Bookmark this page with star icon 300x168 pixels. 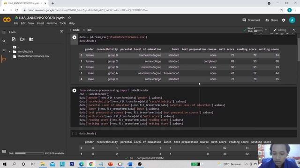point(281,10)
